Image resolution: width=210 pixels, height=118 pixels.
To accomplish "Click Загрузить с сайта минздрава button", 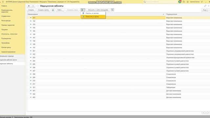I will (x=98, y=10).
